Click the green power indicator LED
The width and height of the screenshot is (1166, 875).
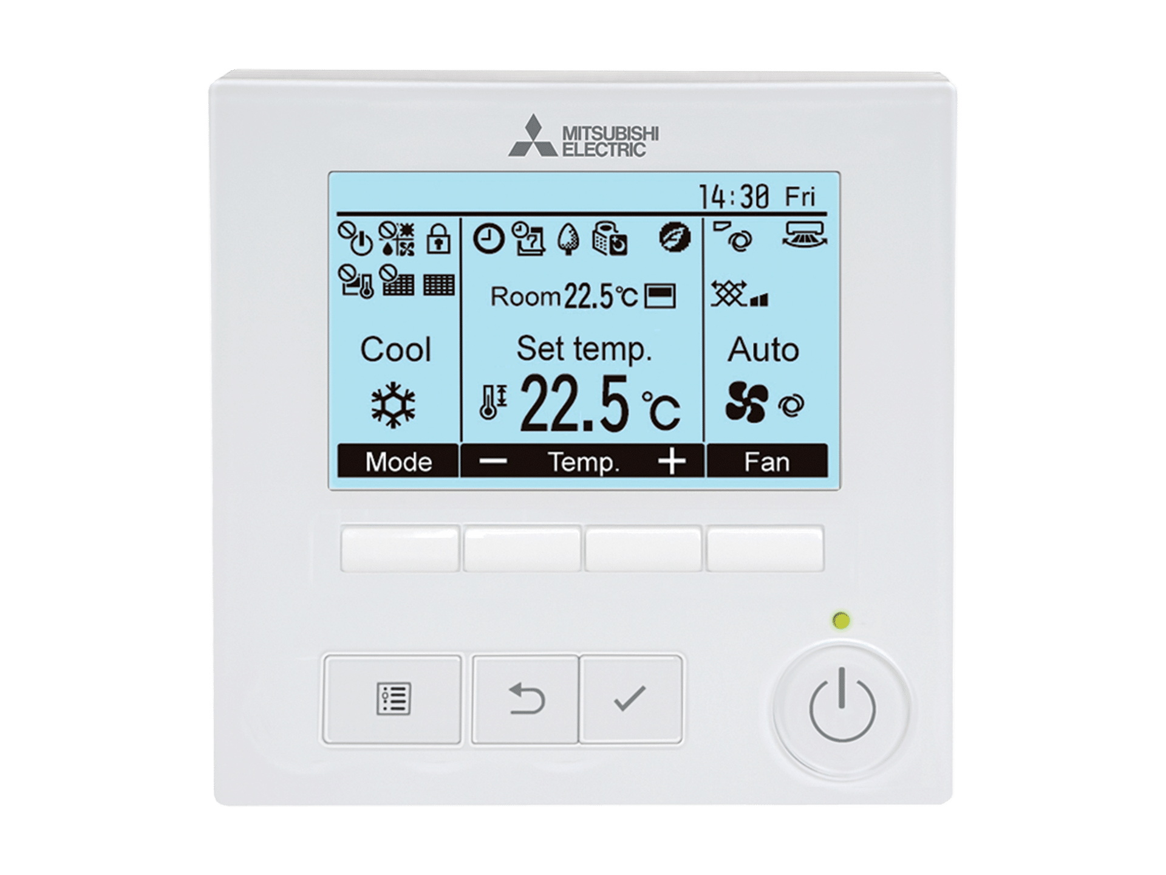point(841,620)
